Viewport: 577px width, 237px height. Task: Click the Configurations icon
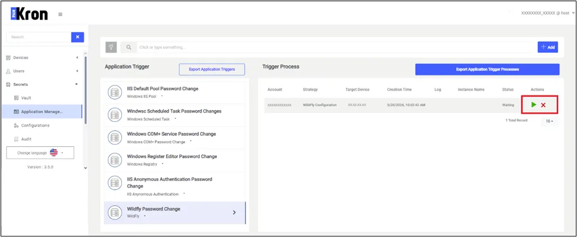point(16,126)
